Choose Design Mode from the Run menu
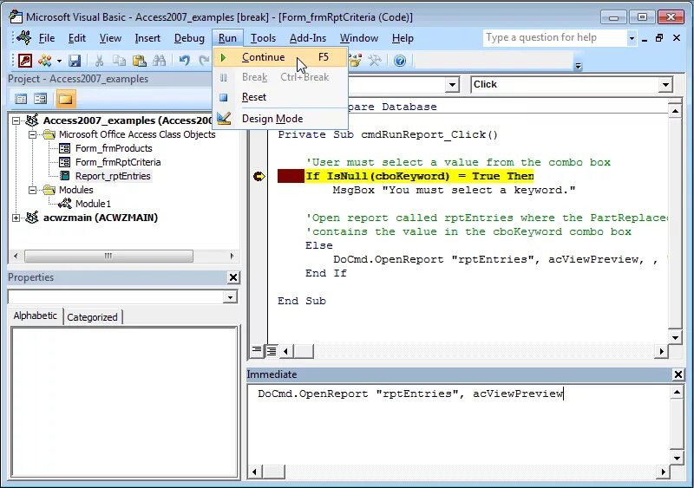 [279, 119]
